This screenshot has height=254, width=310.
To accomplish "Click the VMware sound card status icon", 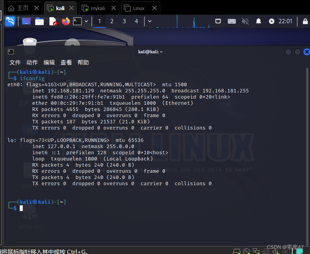I will click(276, 252).
